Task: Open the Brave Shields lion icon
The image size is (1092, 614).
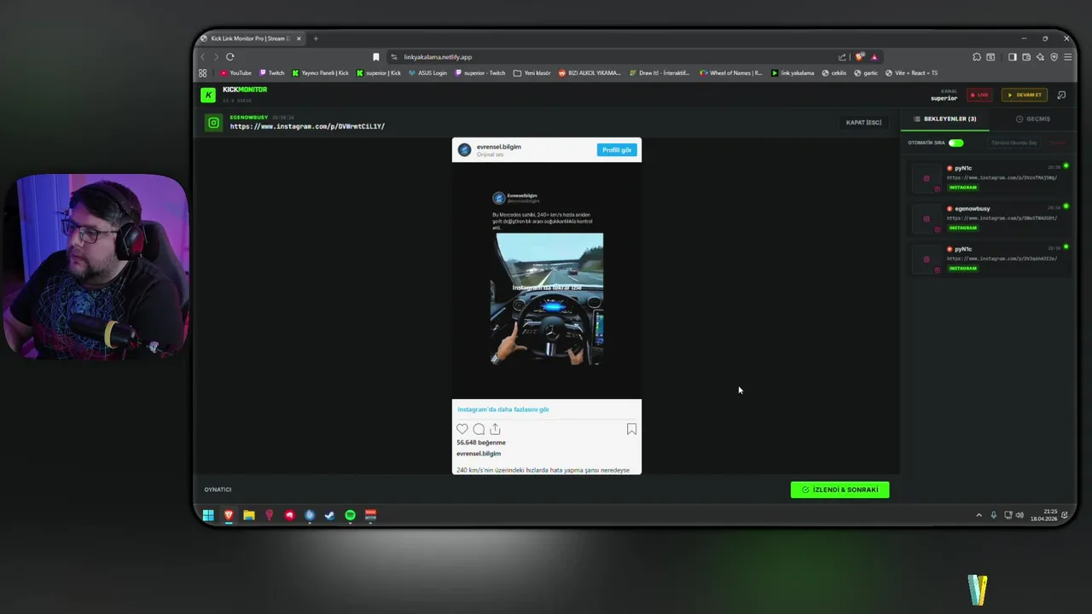Action: coord(860,57)
